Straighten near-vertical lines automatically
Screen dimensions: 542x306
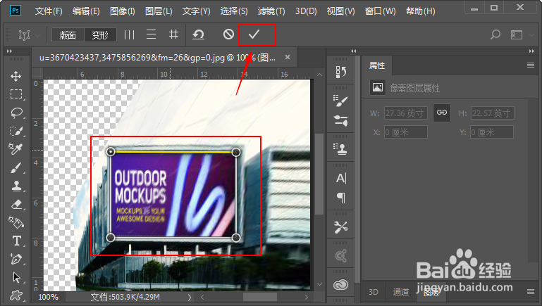129,34
